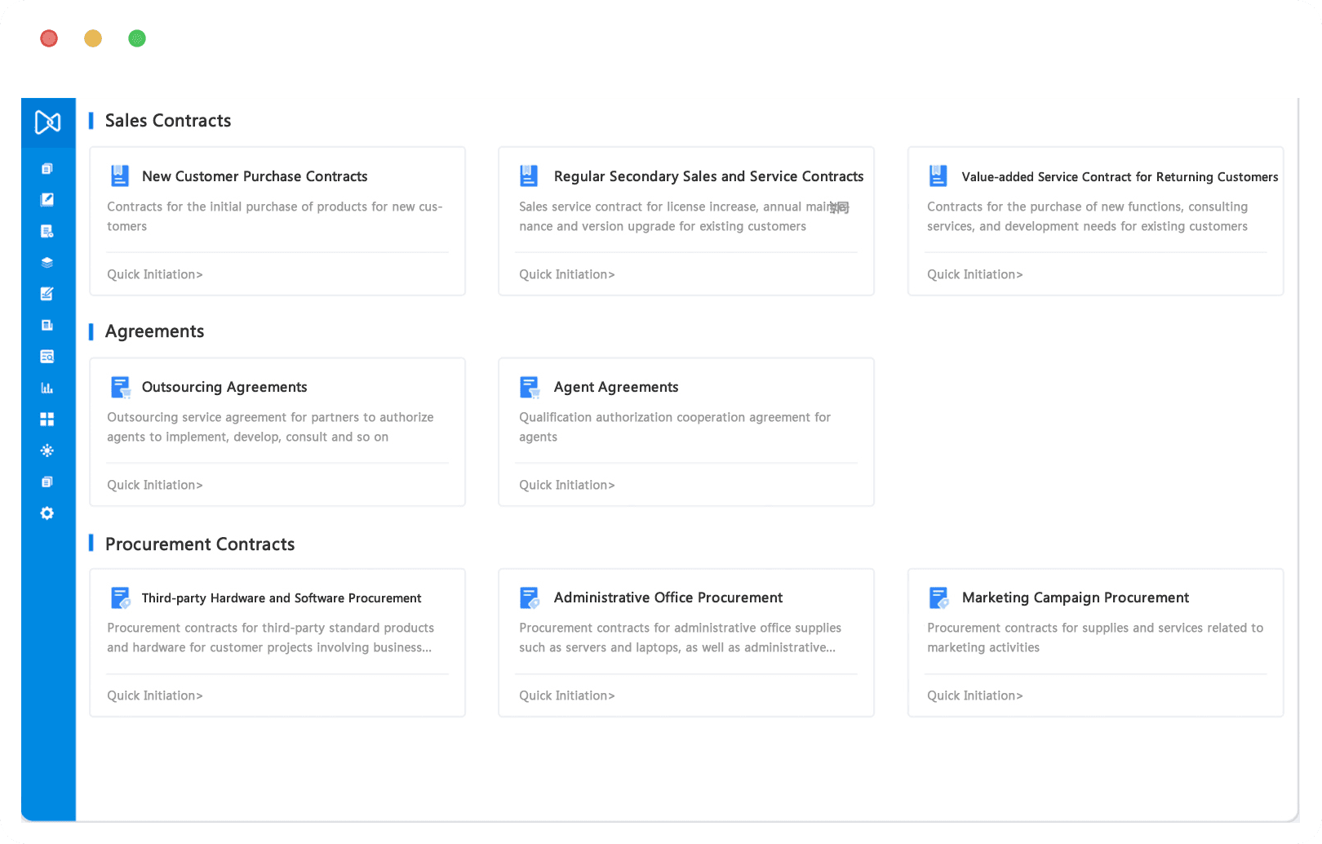Open the documents icon directly below the logo
Image resolution: width=1322 pixels, height=844 pixels.
47,169
